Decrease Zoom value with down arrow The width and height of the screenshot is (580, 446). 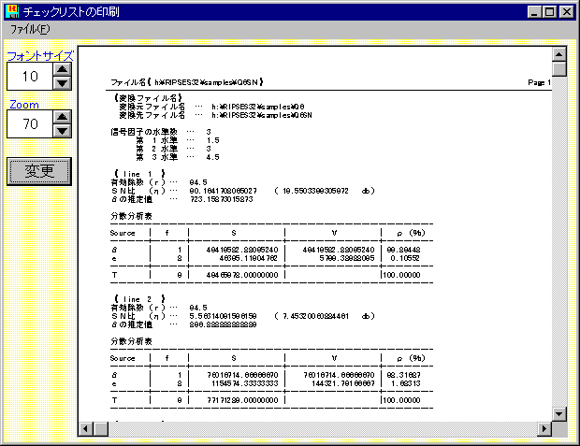point(62,132)
